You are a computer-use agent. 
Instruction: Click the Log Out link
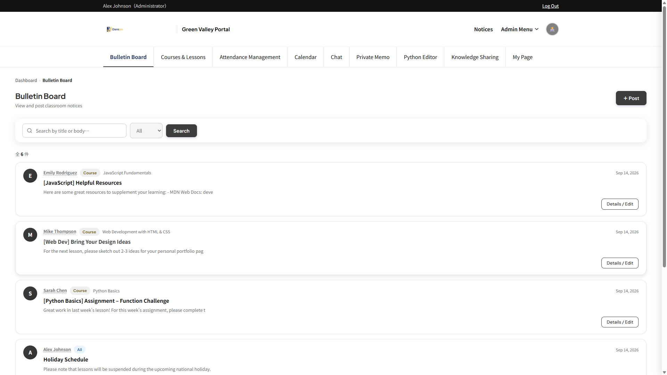click(550, 6)
